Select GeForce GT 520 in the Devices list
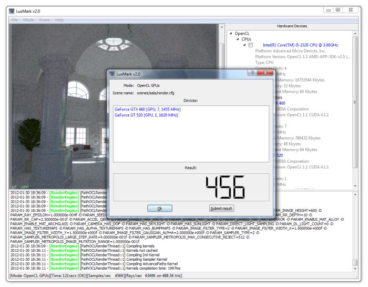The width and height of the screenshot is (368, 287). click(x=146, y=115)
